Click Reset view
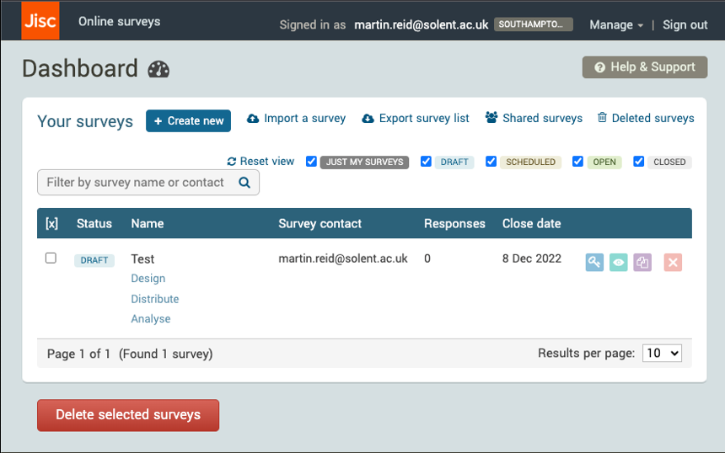This screenshot has width=725, height=453. pyautogui.click(x=260, y=161)
